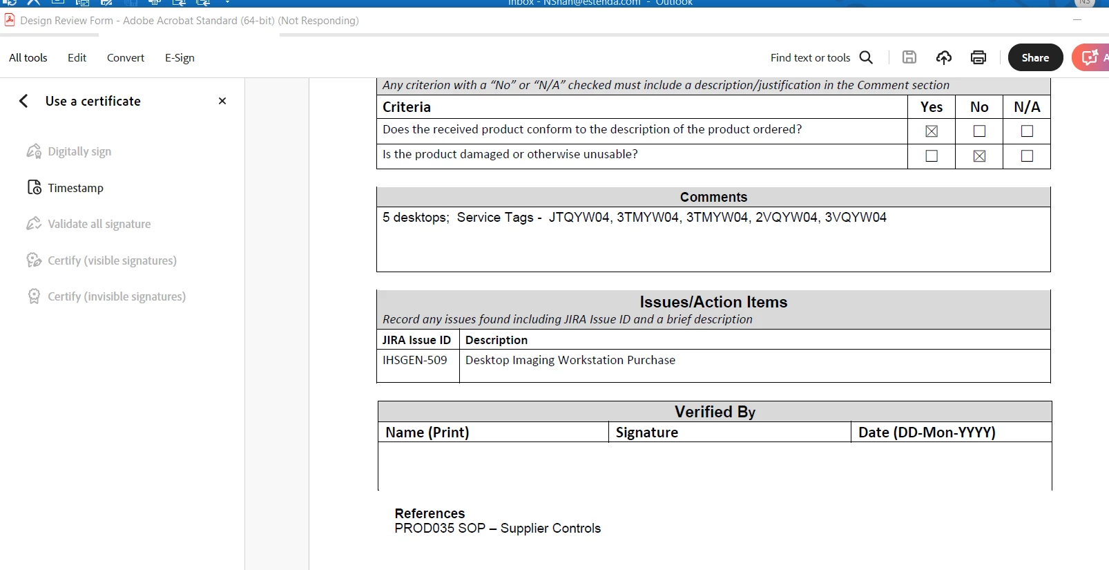Click into the Comments text field
Screen dimensions: 1109x570
[713, 239]
